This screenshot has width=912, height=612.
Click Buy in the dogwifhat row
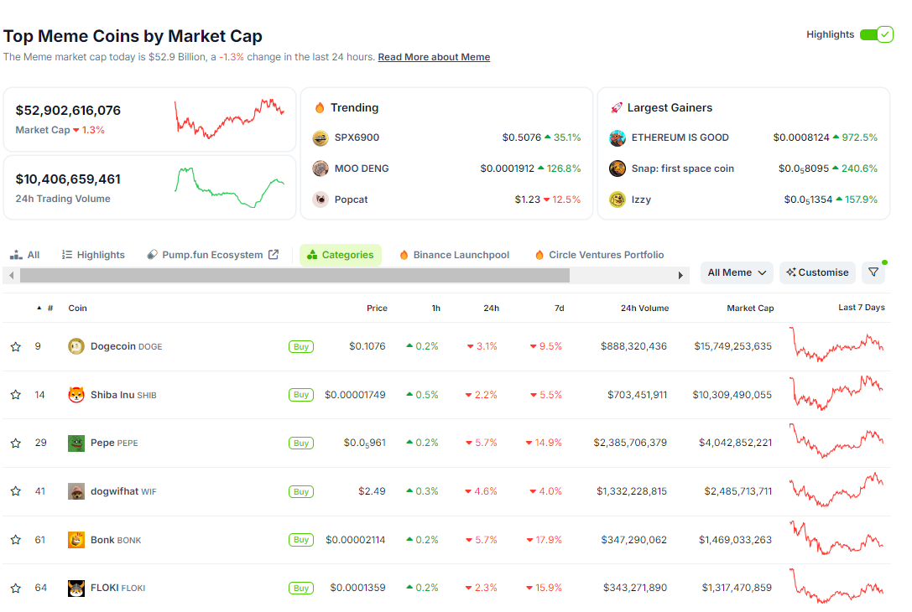[300, 491]
